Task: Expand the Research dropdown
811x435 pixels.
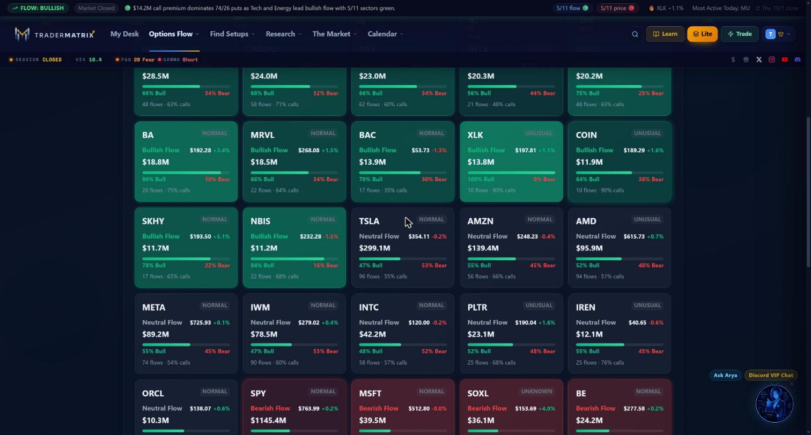Action: (x=284, y=34)
